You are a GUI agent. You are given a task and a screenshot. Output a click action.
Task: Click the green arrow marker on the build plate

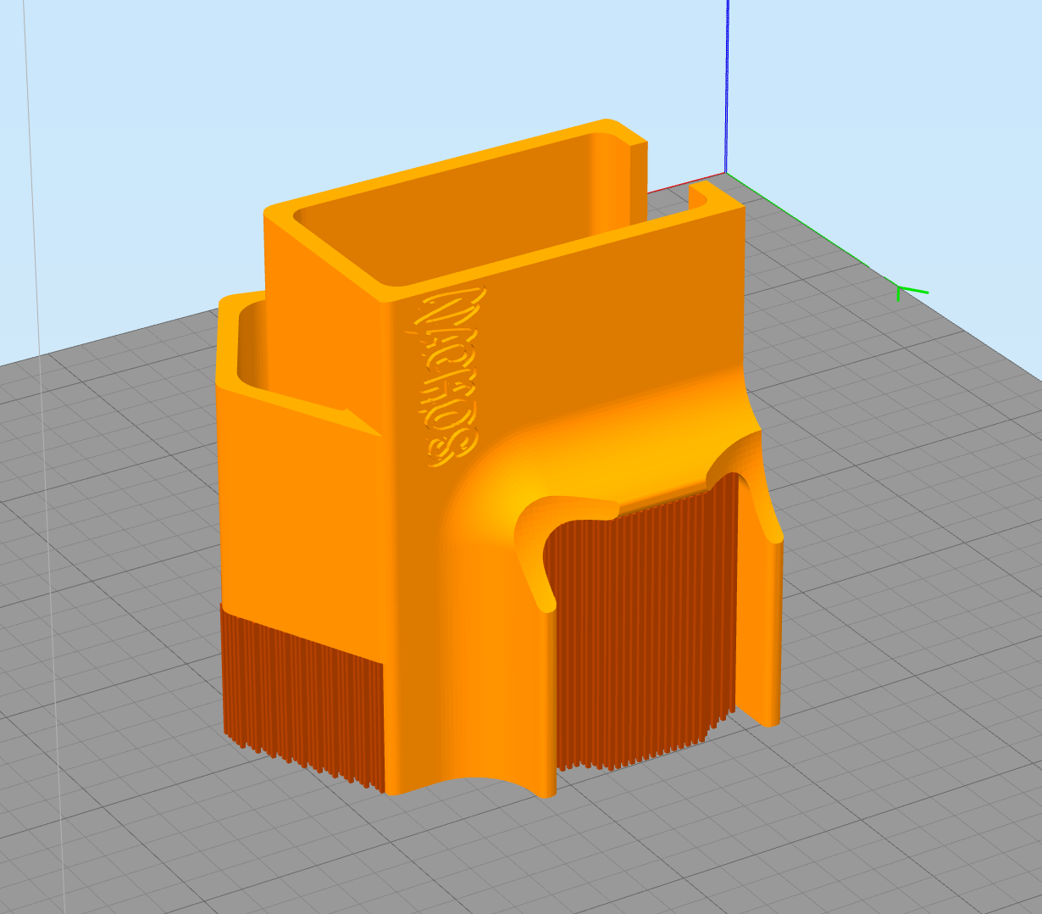coord(912,293)
